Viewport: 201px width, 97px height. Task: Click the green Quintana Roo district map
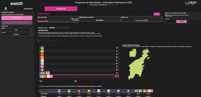point(139,63)
